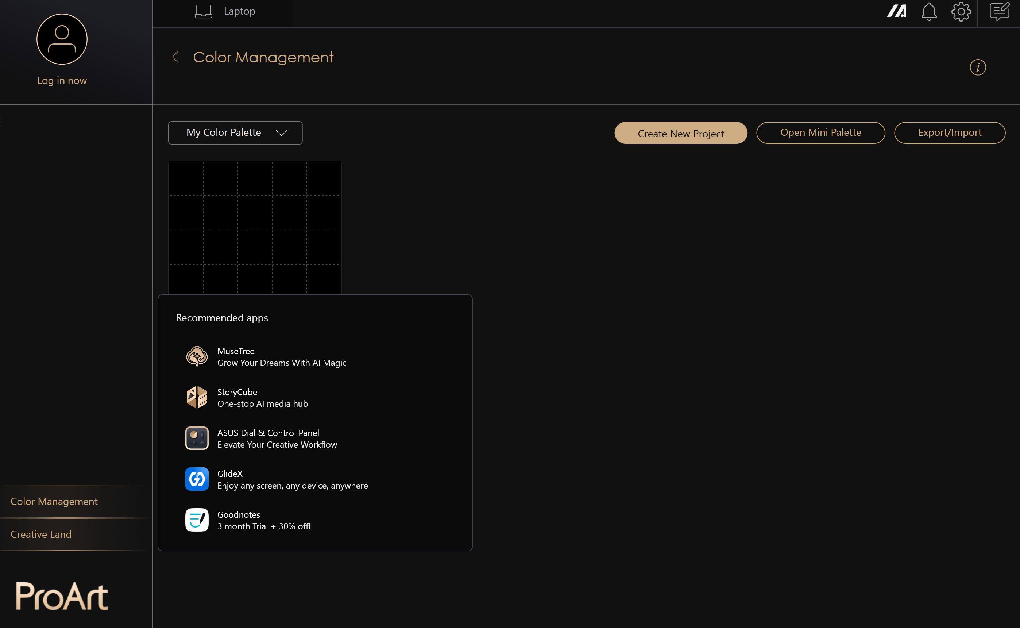Click the ASUS Dial & Control Panel icon
This screenshot has width=1020, height=628.
(x=197, y=438)
